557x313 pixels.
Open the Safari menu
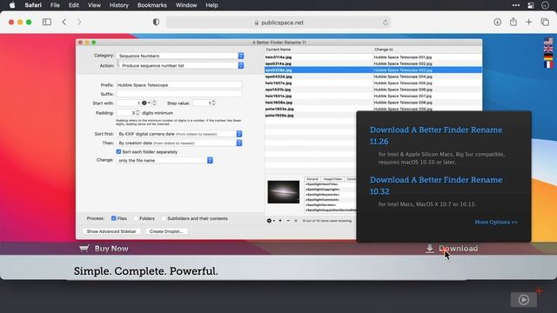[33, 5]
